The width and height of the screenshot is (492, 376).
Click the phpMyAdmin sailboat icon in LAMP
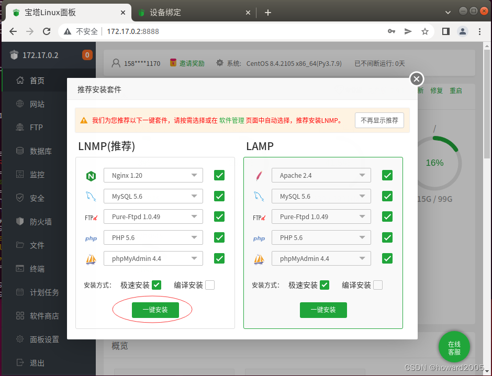259,259
